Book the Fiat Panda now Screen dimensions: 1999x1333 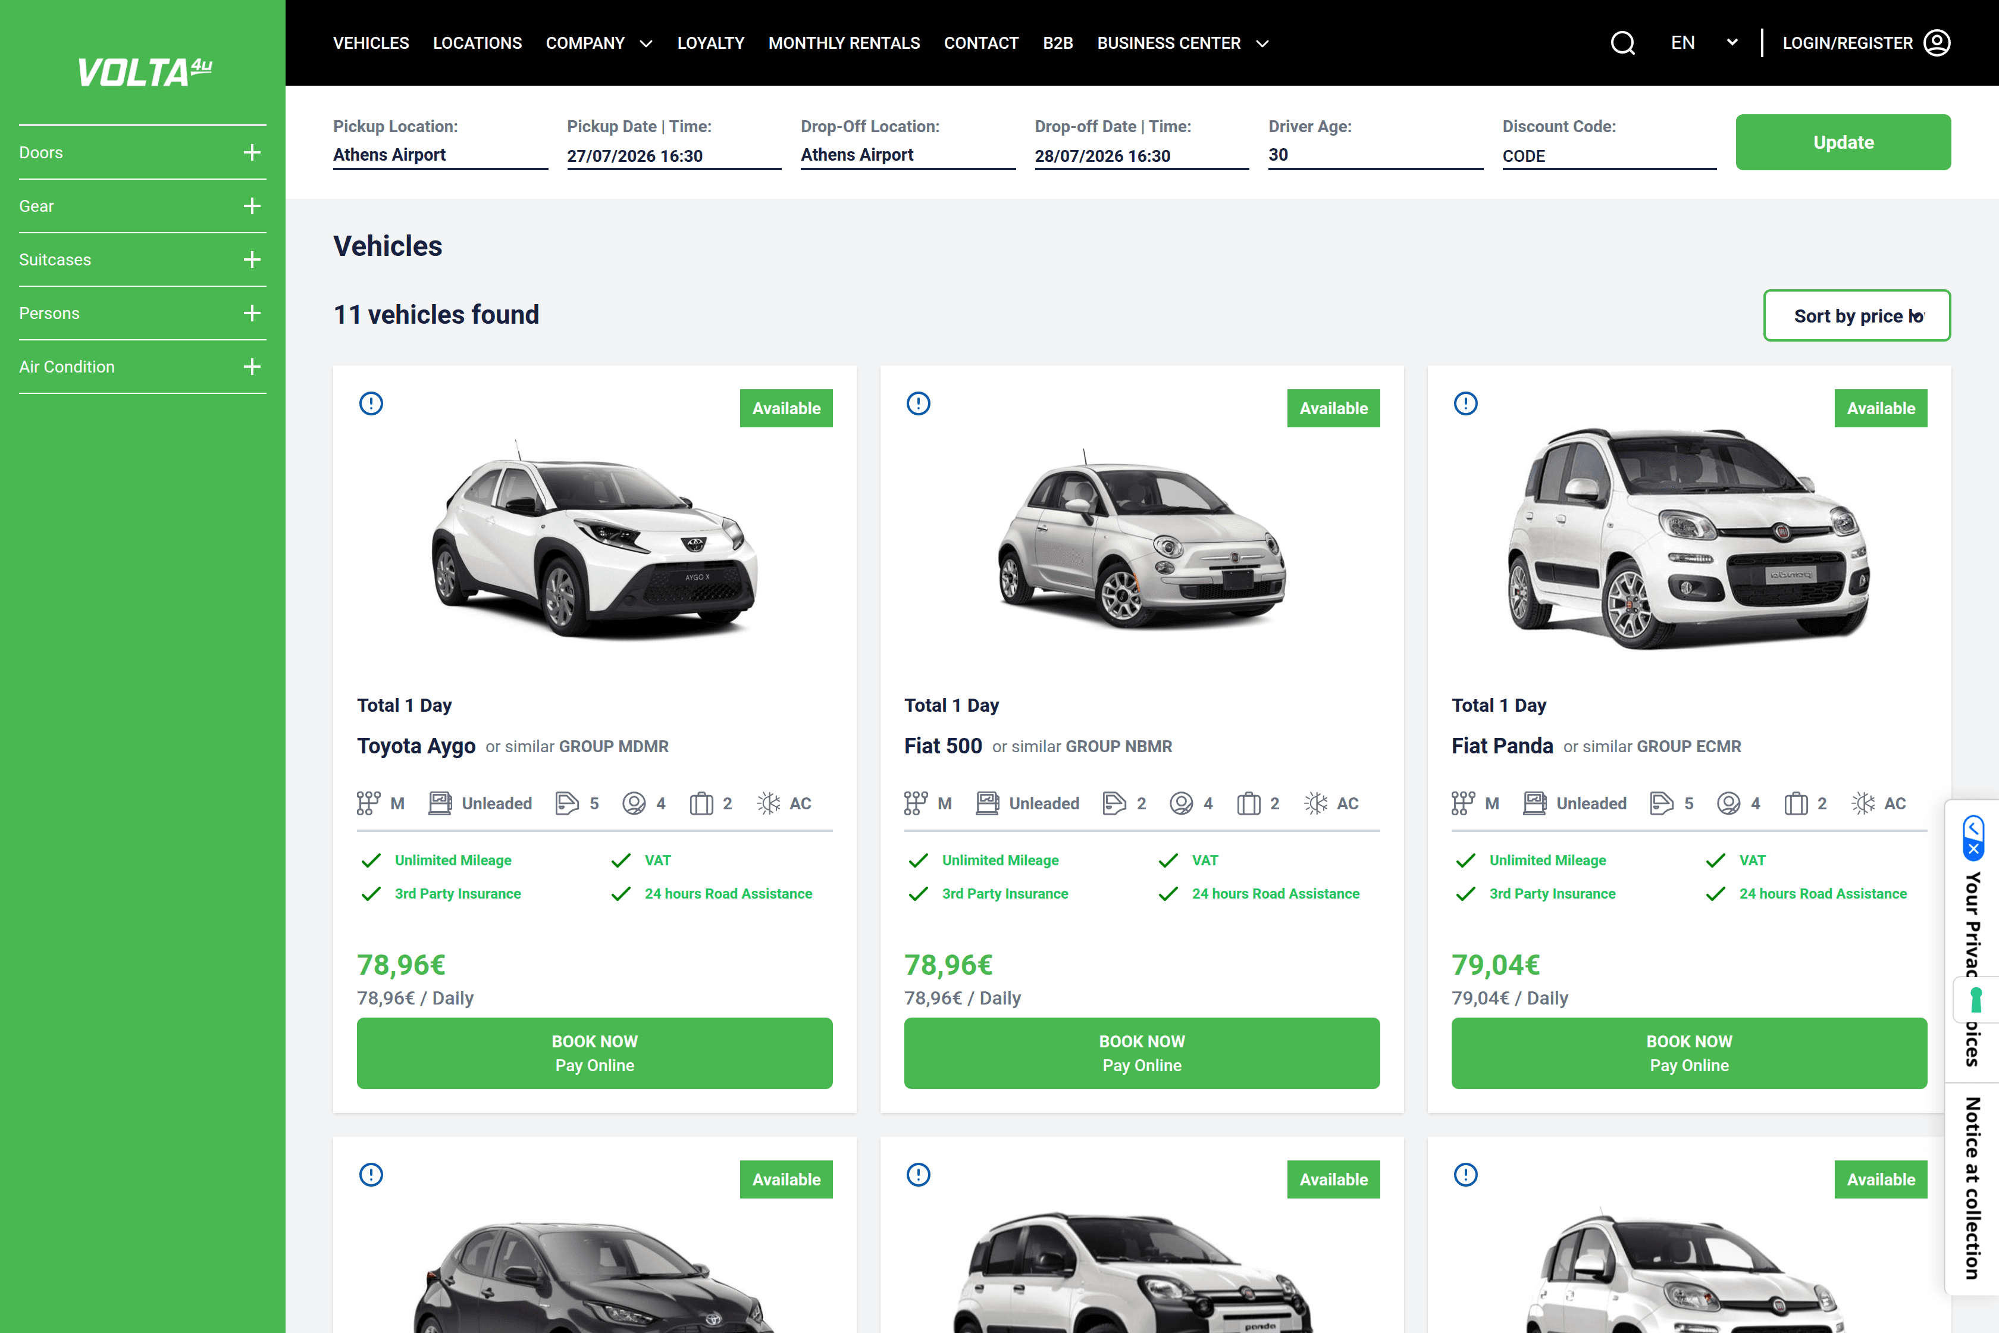(x=1690, y=1053)
